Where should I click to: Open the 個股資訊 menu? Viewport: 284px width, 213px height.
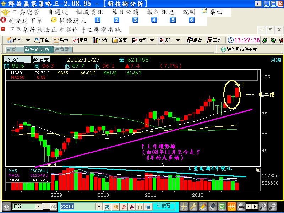point(90,12)
